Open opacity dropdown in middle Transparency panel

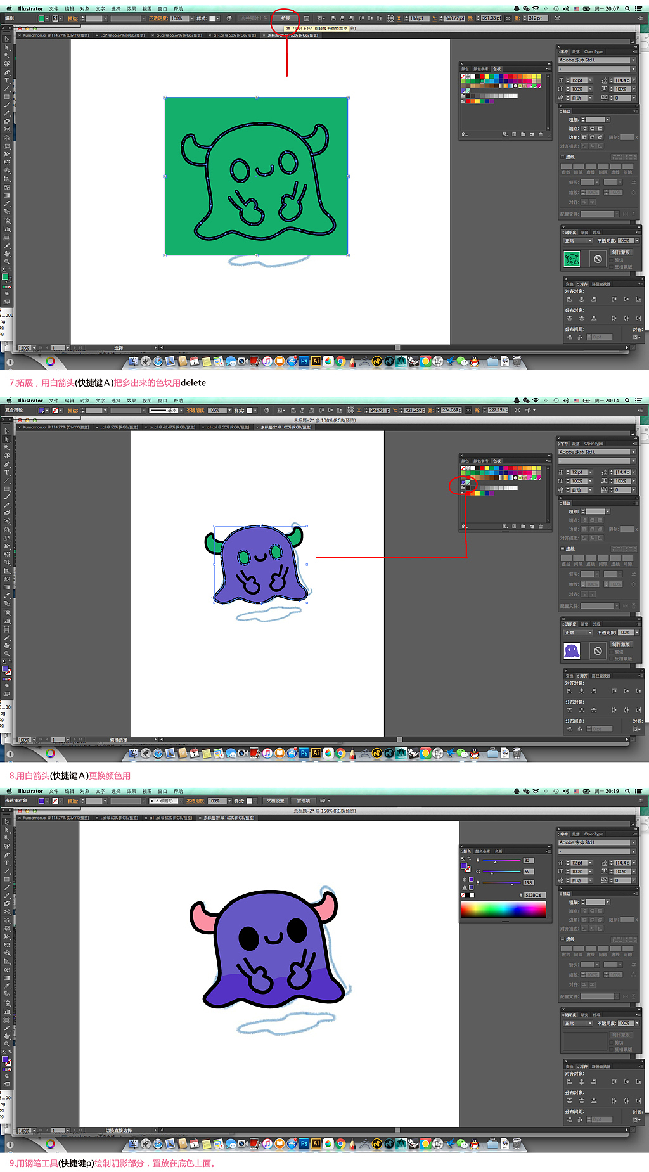click(x=636, y=633)
